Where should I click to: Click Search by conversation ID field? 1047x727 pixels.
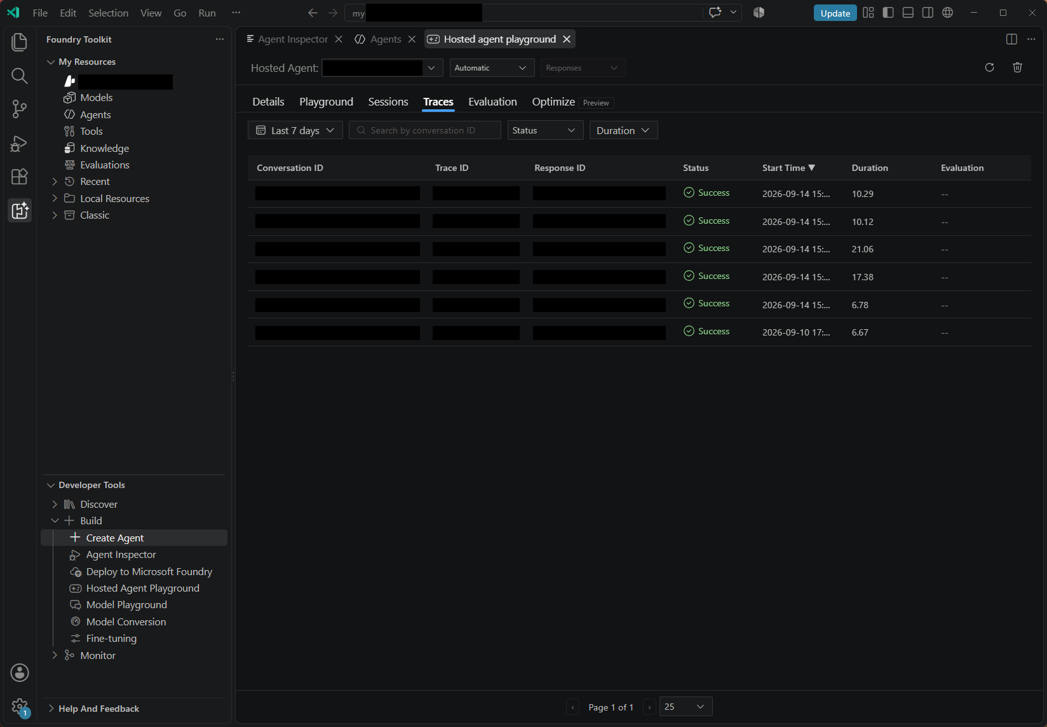tap(424, 130)
